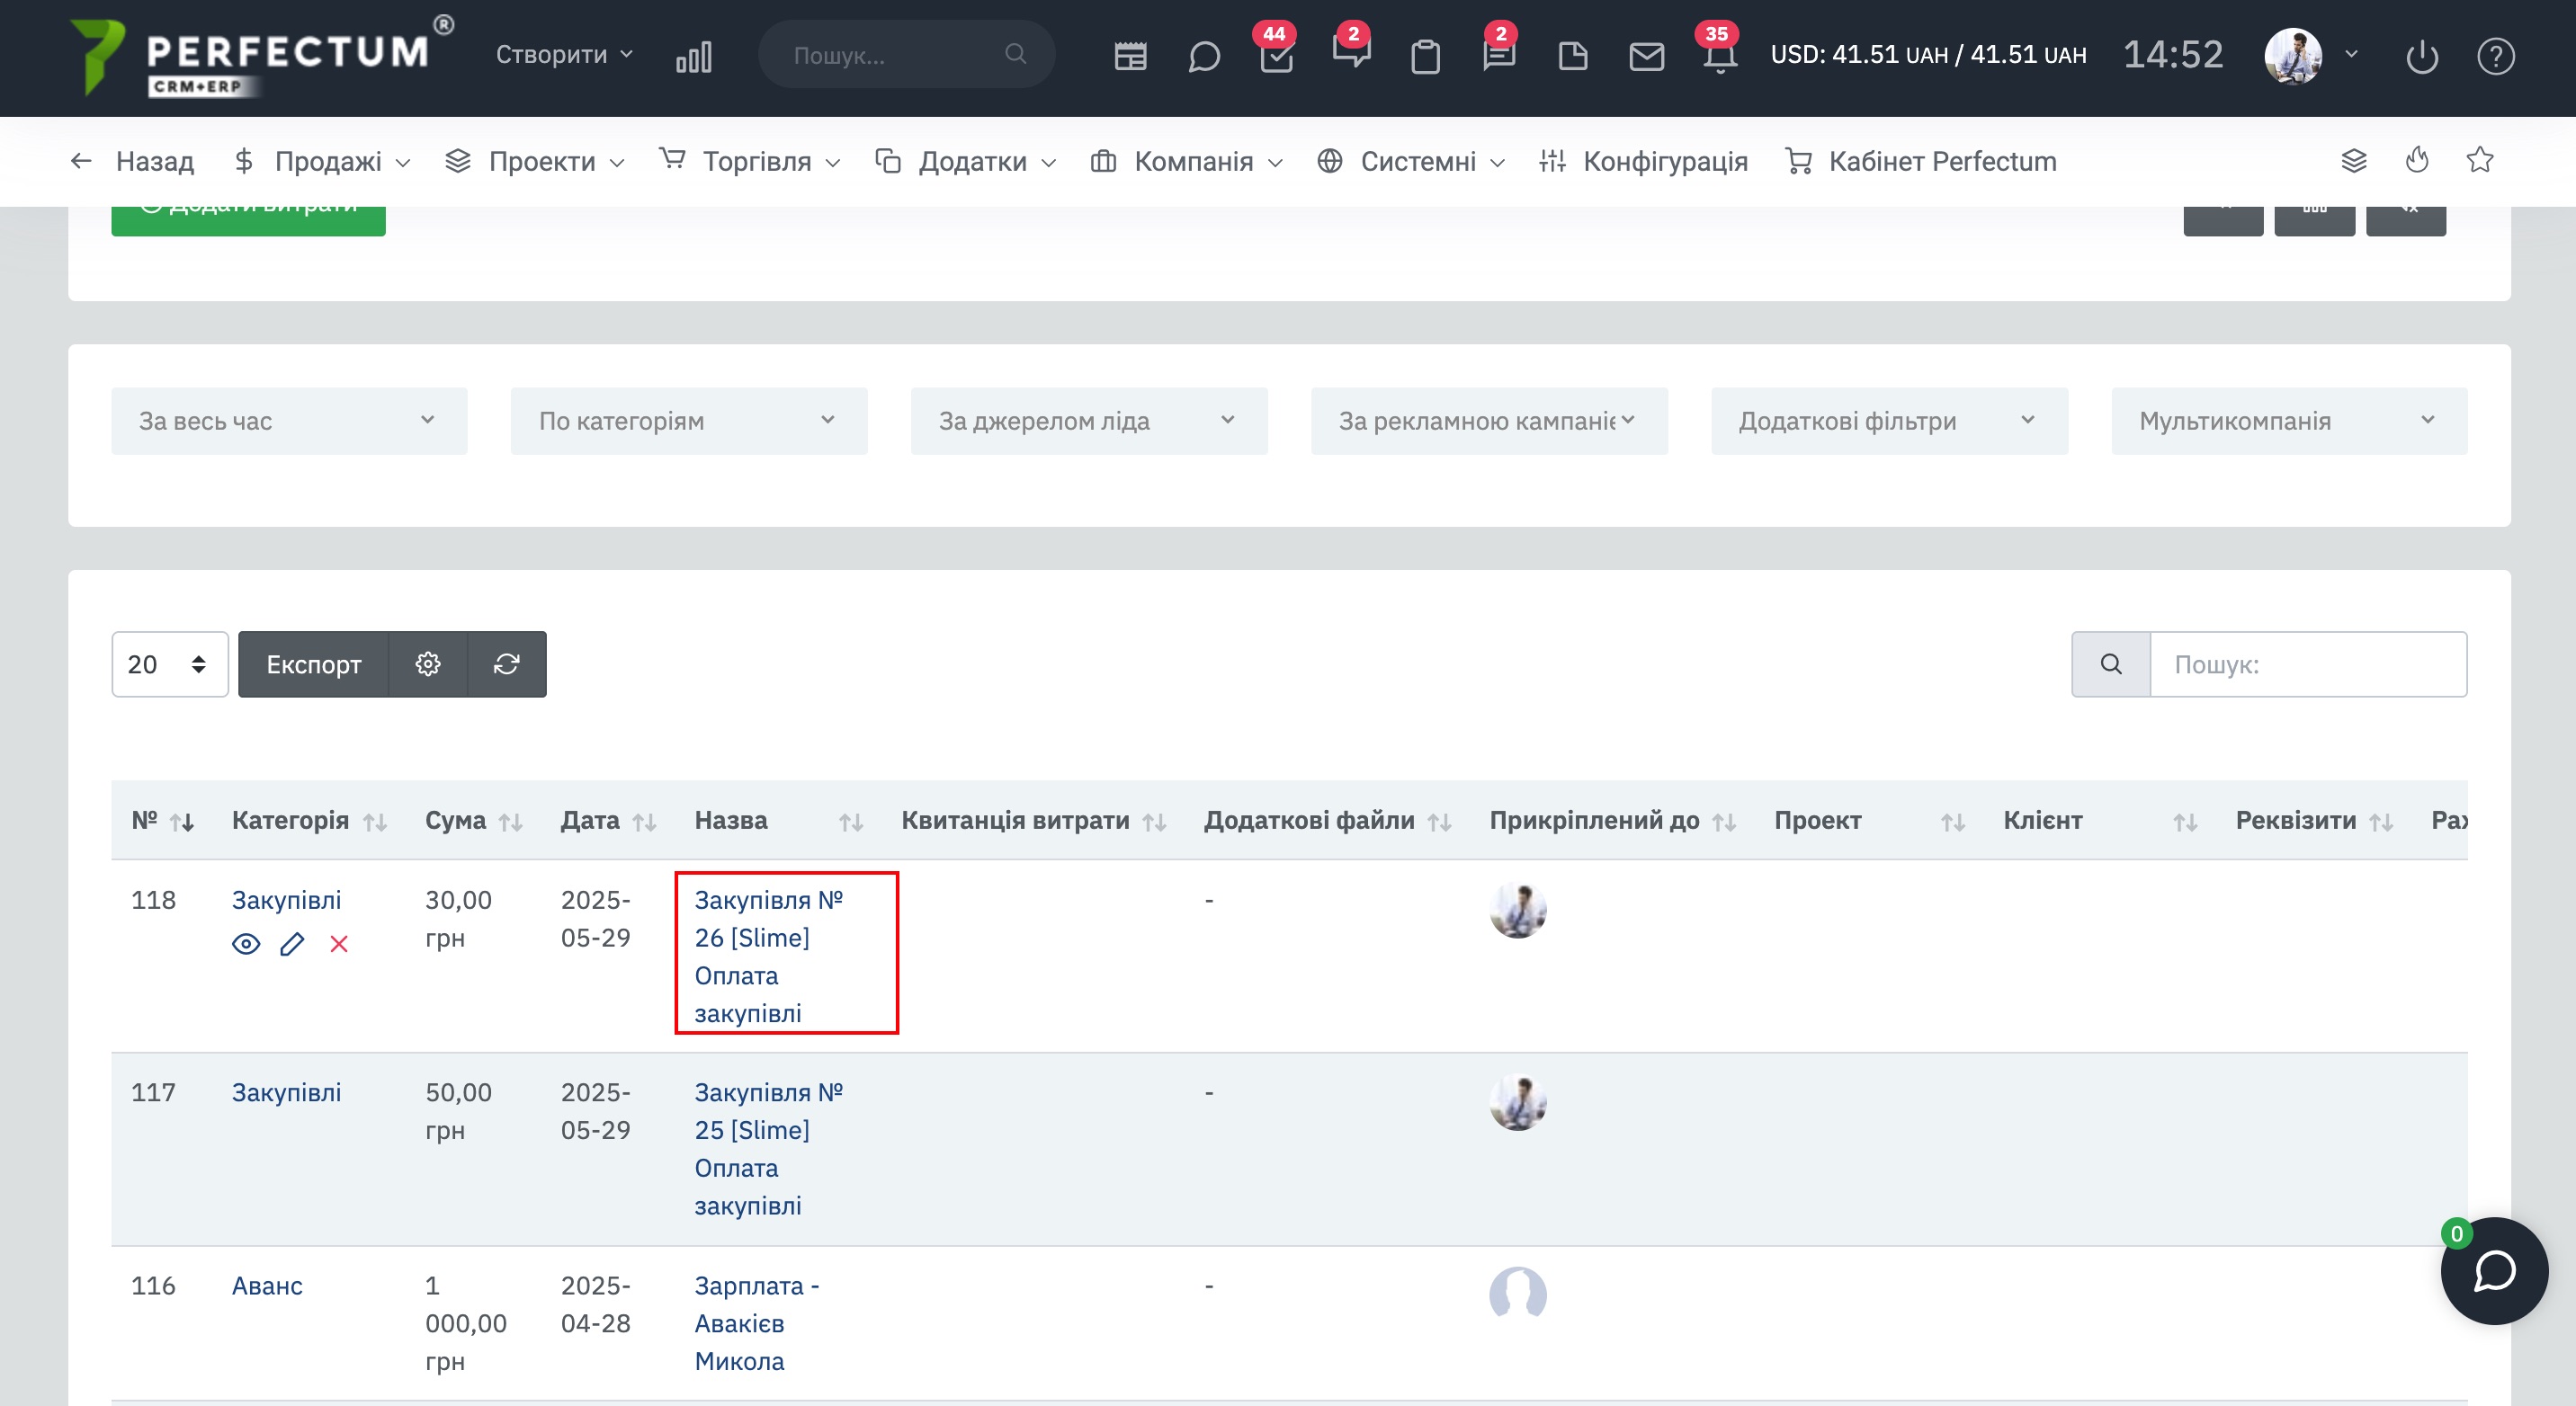2576x1406 pixels.
Task: Open the floating chat widget
Action: point(2494,1271)
